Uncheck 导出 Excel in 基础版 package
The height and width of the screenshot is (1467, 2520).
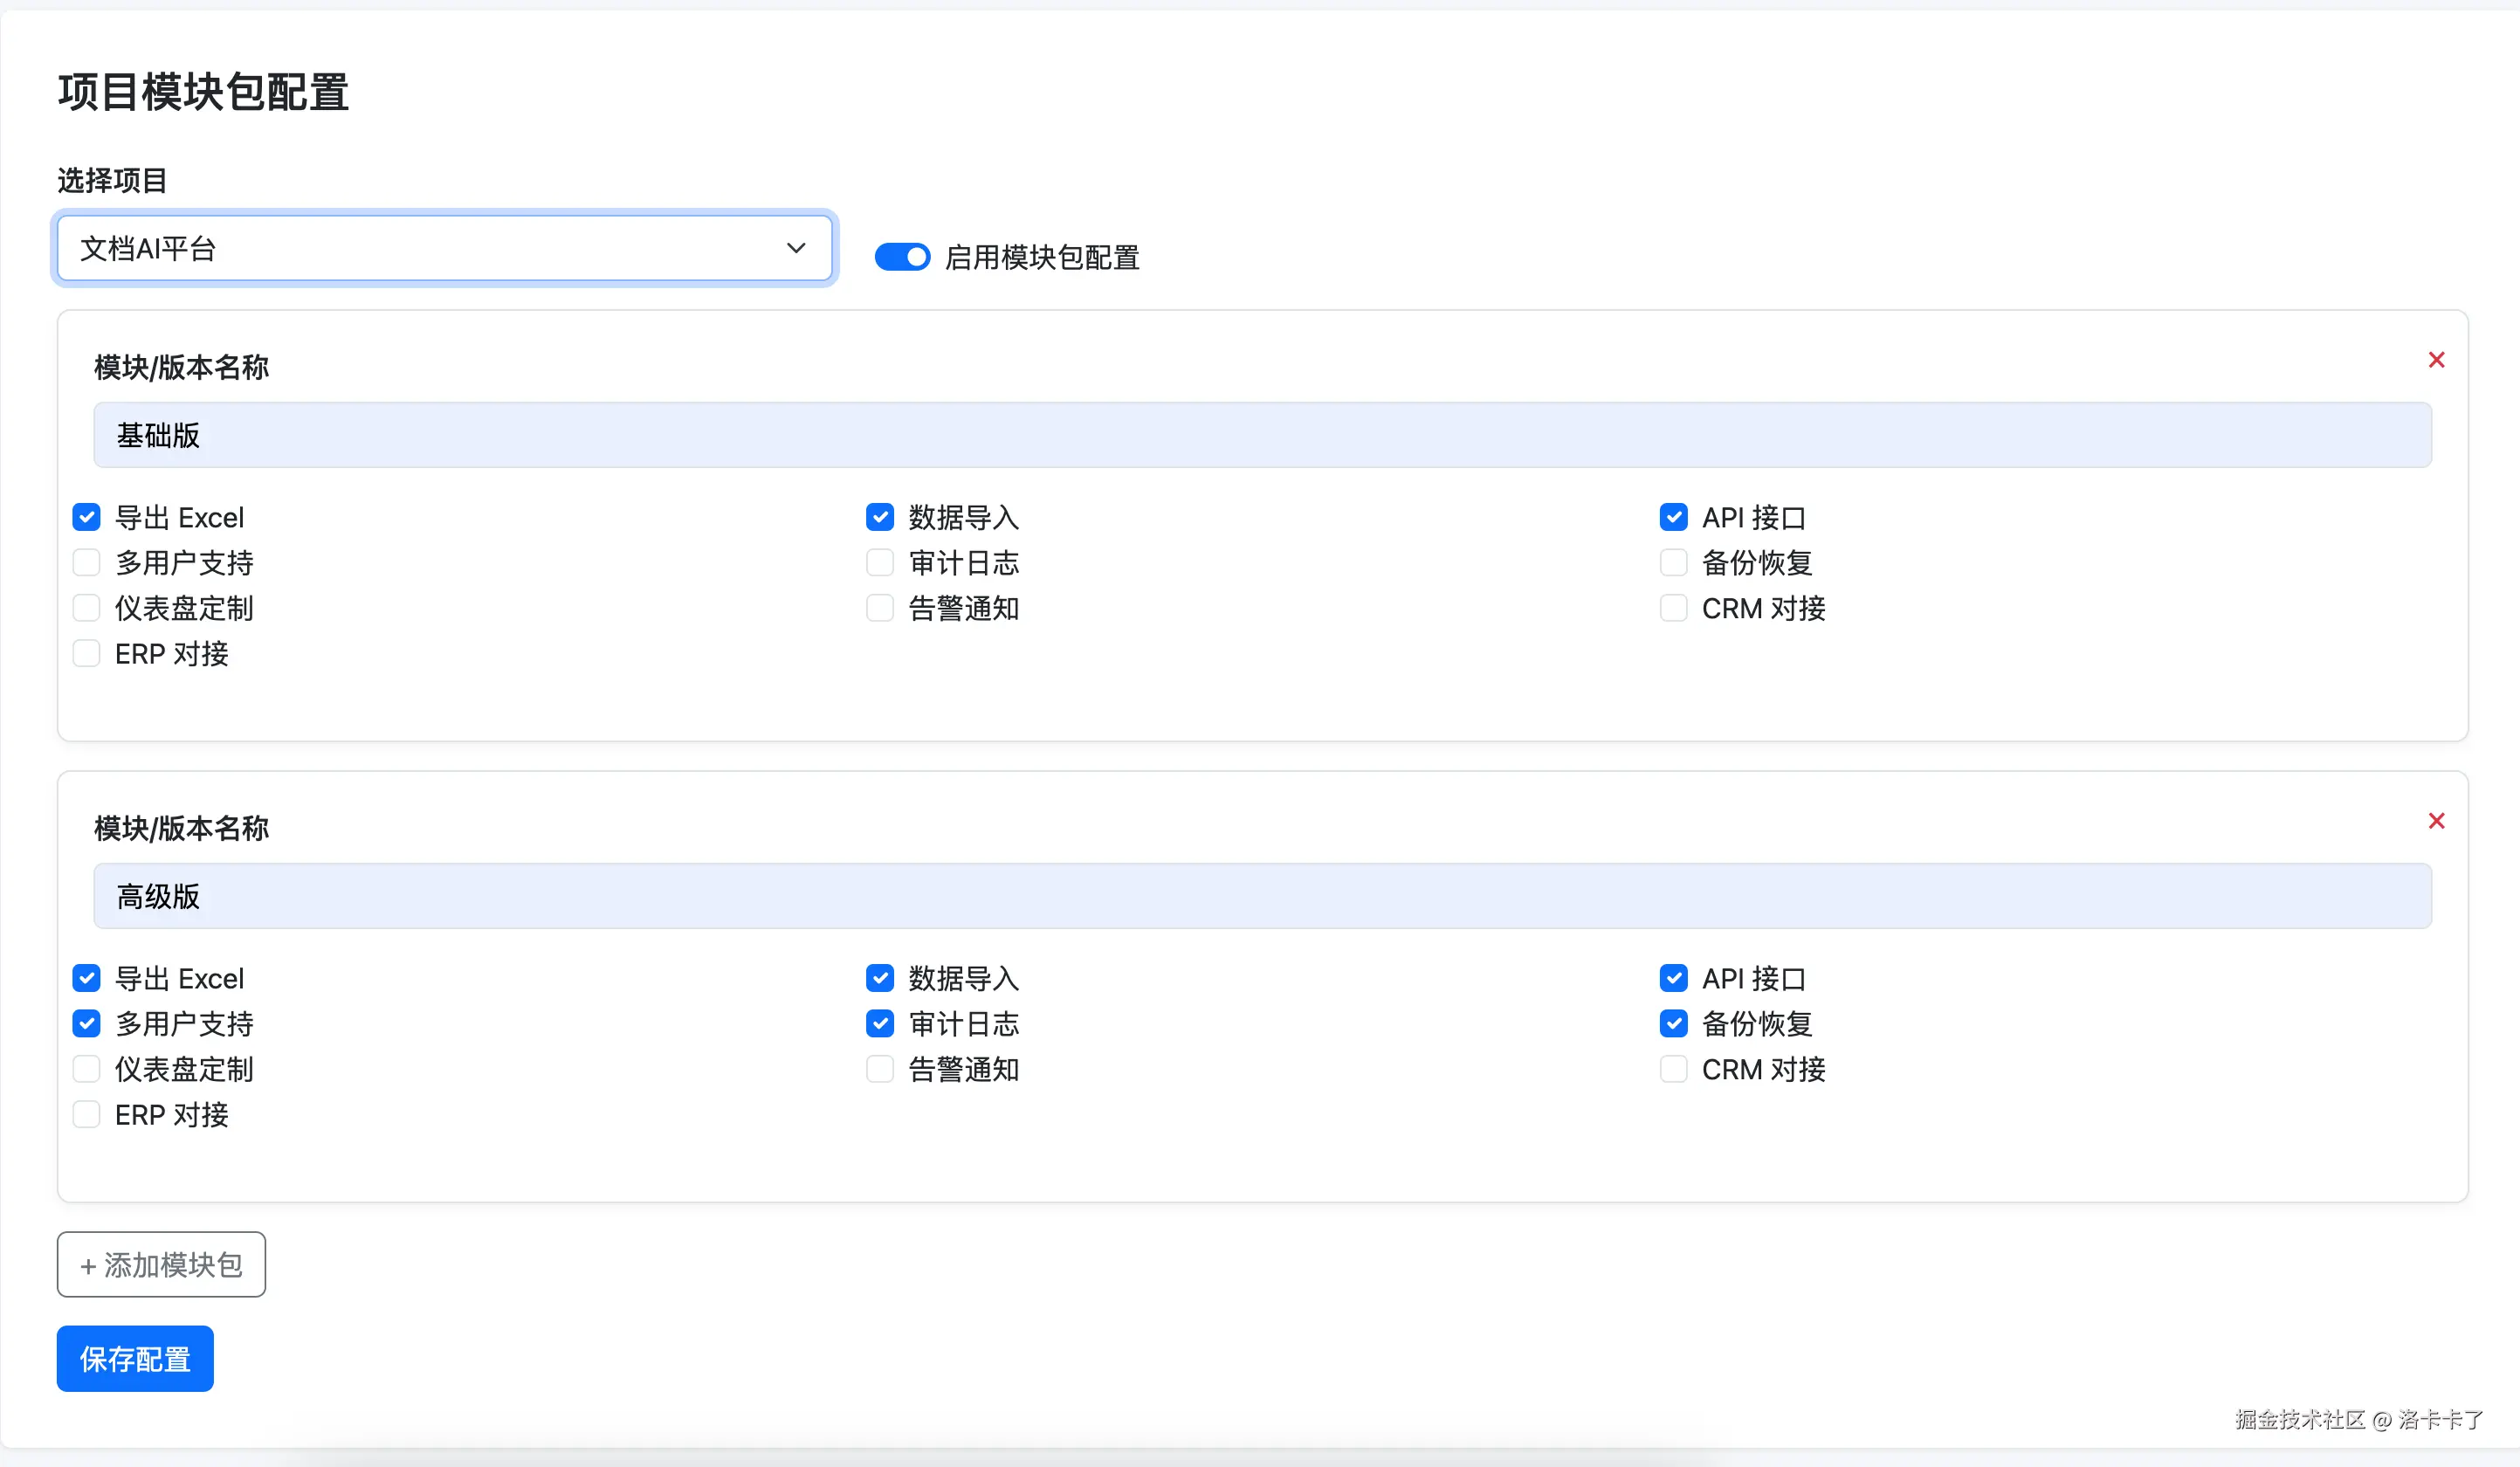pyautogui.click(x=87, y=517)
